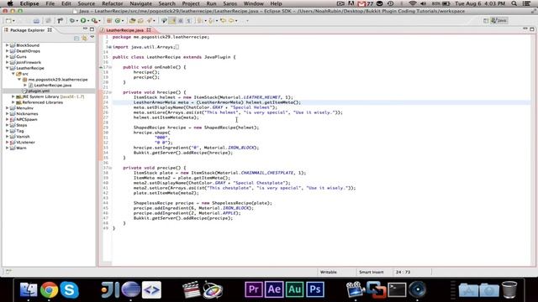Close the LeatherRecipe.java editor tab
Viewport: 538px width, 302px height.
149,30
